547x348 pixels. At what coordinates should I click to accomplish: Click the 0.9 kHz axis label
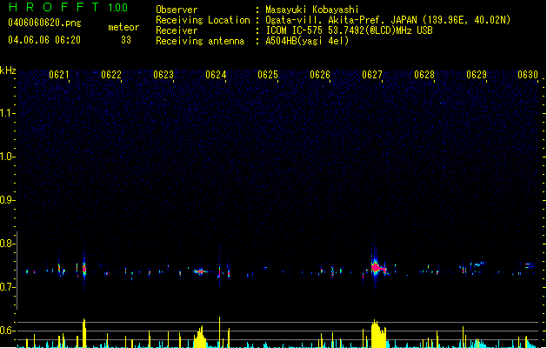click(x=8, y=200)
